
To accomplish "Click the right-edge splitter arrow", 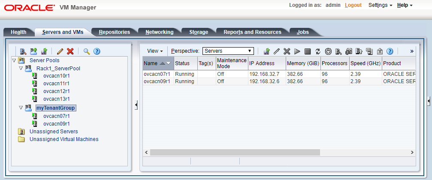I will click(x=429, y=101).
